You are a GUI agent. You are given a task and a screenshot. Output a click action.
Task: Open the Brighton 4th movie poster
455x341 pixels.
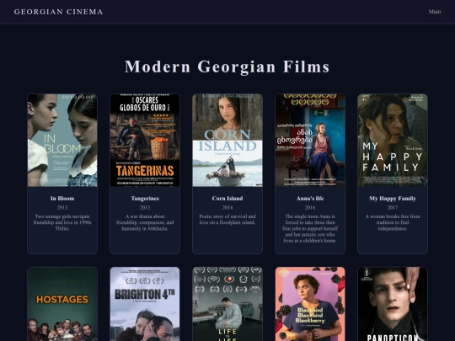point(145,304)
